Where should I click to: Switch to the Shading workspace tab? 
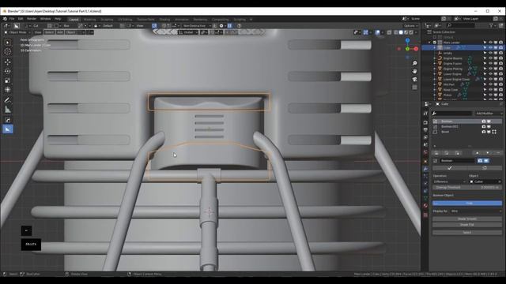tap(164, 19)
